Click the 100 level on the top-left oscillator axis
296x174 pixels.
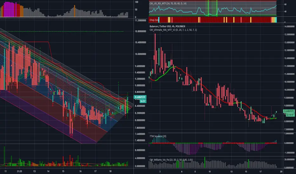pos(137,2)
